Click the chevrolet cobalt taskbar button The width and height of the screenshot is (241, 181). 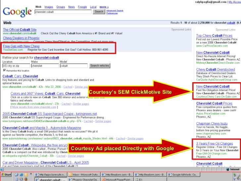click(51, 179)
